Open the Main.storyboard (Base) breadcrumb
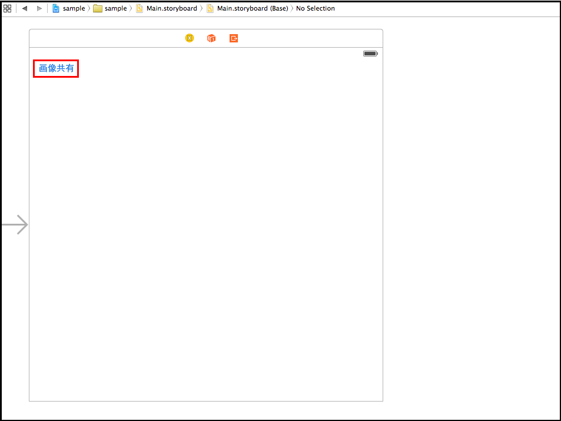 click(x=248, y=8)
